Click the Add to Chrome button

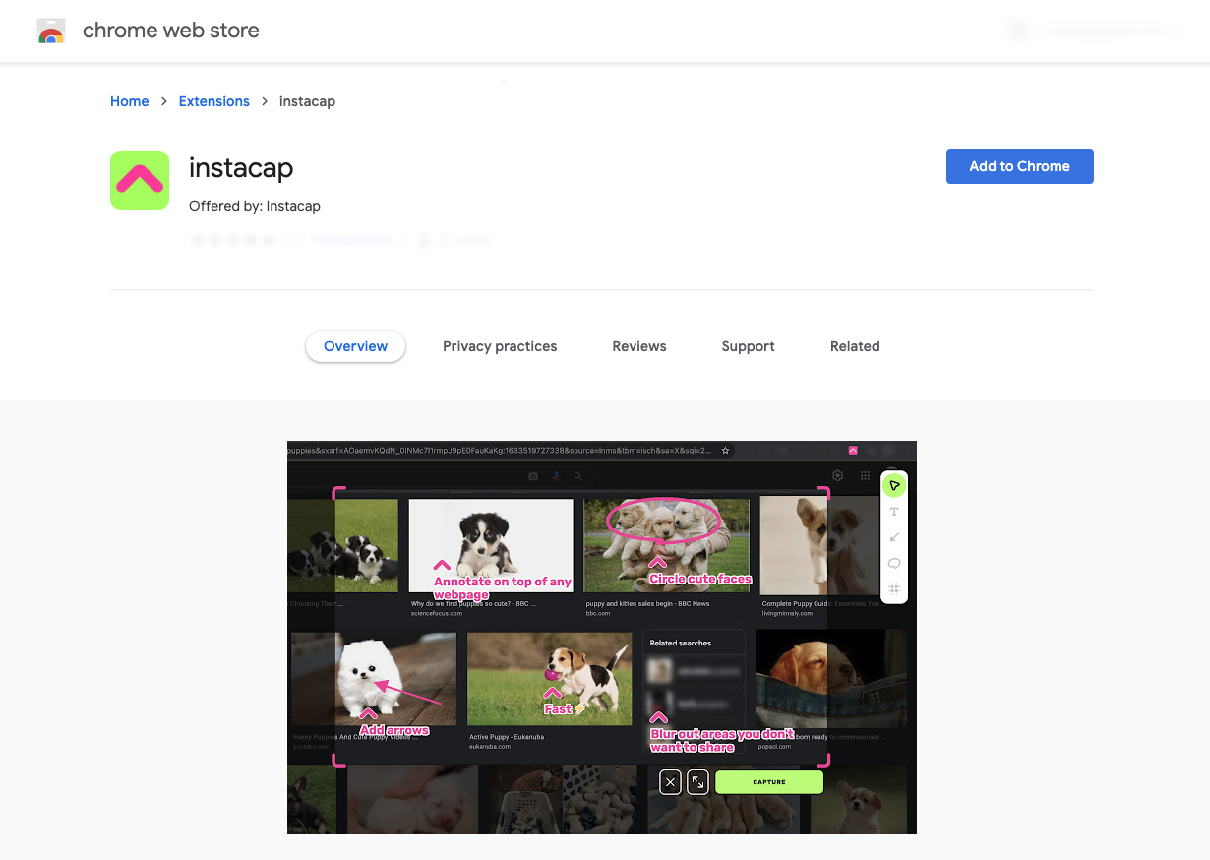(1020, 166)
